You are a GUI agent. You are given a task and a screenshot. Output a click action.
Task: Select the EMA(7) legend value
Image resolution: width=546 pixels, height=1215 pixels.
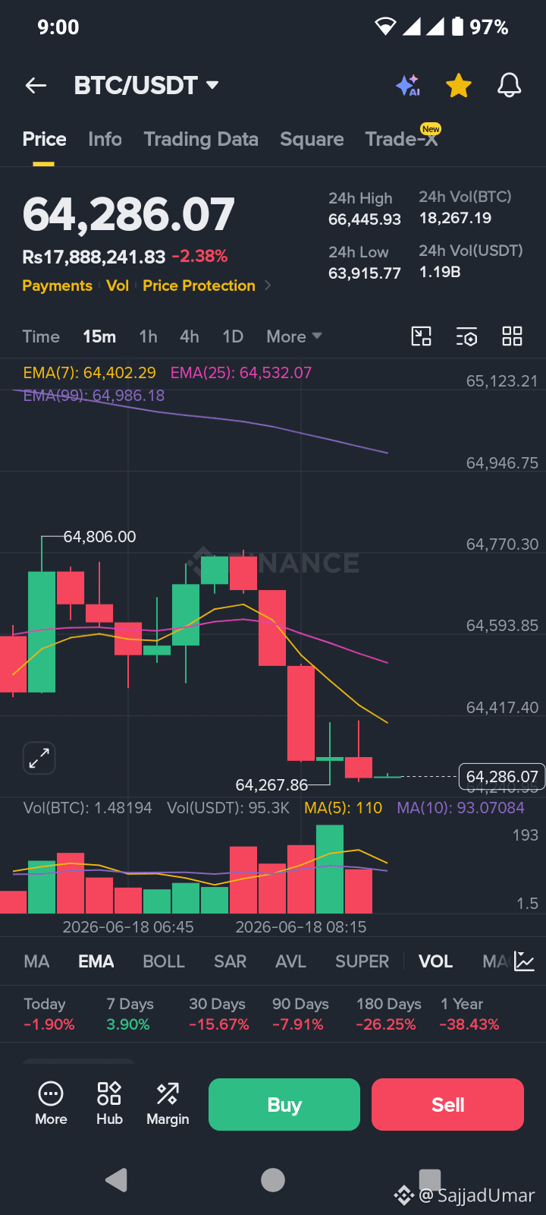(89, 373)
